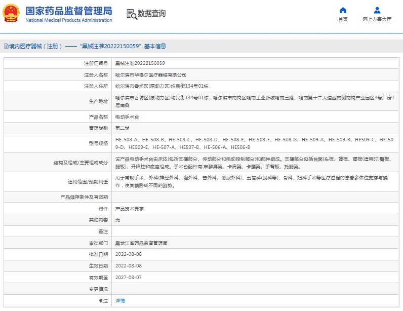Click the 首页 home icon
Screen dimensions: 403x311
tap(343, 10)
